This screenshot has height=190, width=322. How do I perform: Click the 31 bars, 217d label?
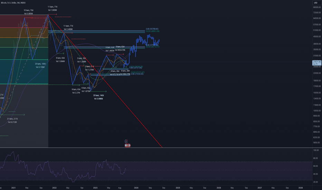pos(12,119)
